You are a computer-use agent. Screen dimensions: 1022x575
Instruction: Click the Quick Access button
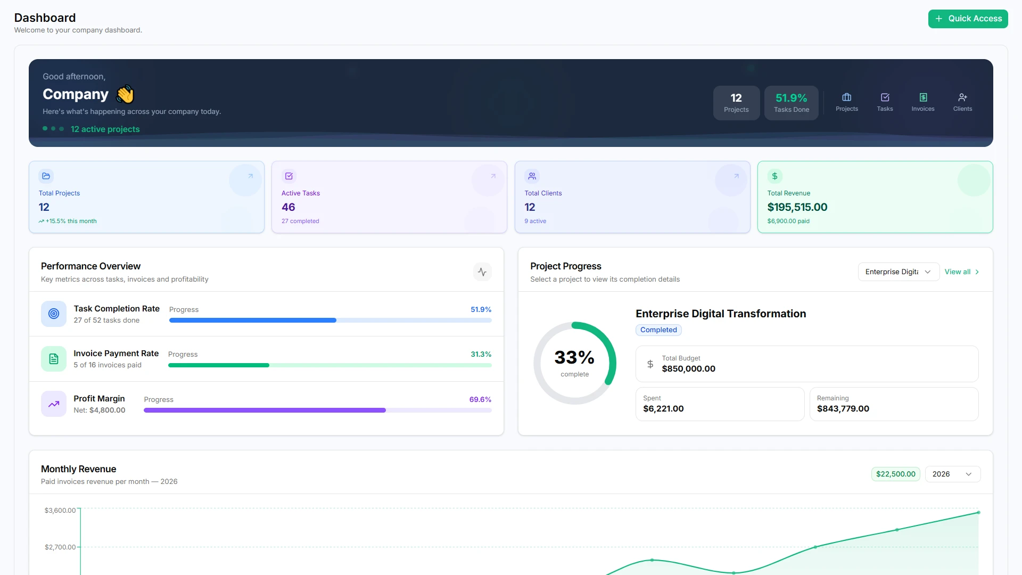pyautogui.click(x=968, y=19)
